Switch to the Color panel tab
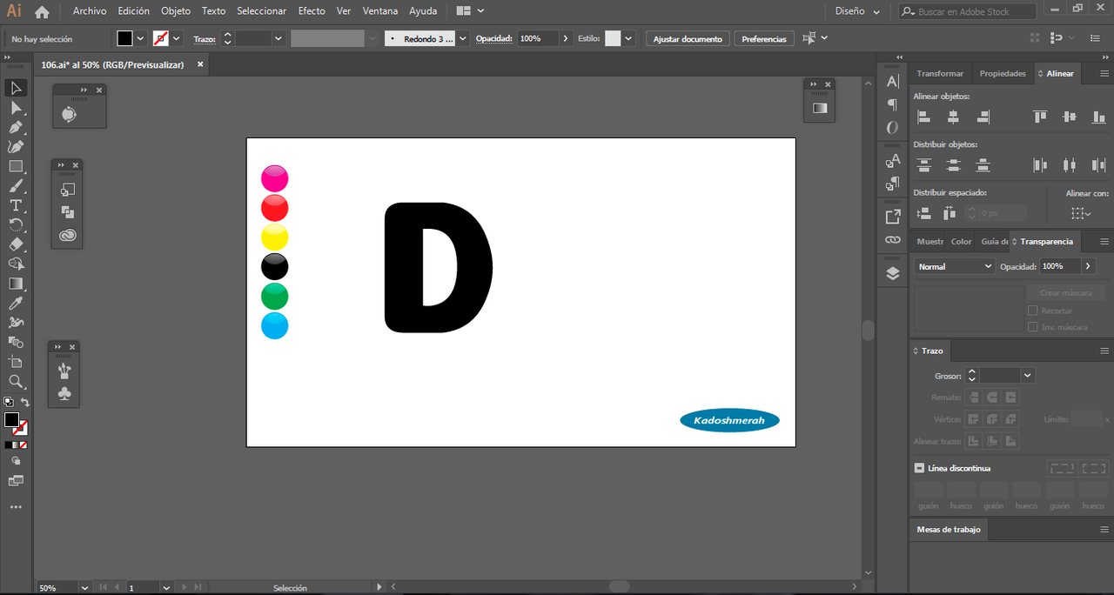The height and width of the screenshot is (595, 1114). click(x=961, y=241)
